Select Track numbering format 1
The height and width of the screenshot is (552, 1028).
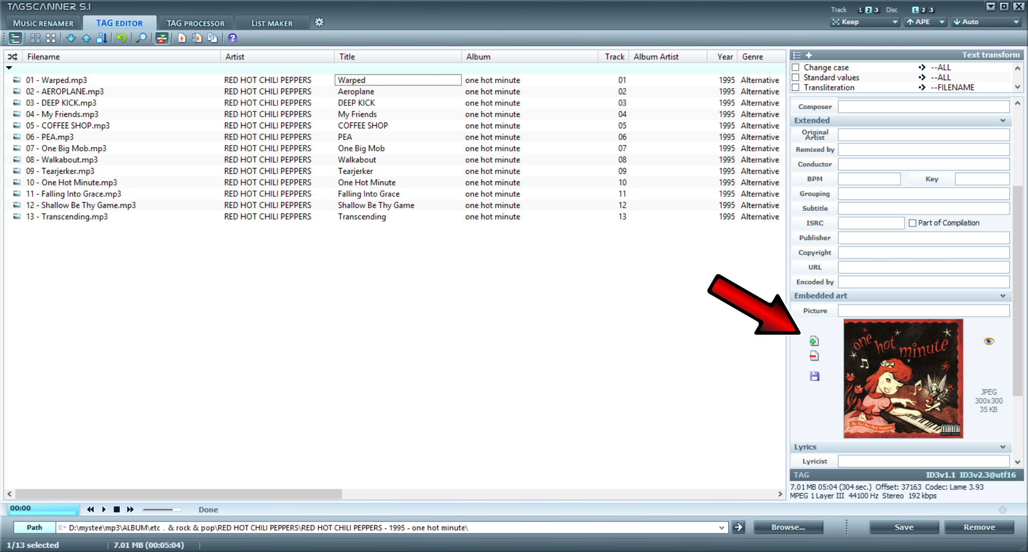pyautogui.click(x=860, y=10)
